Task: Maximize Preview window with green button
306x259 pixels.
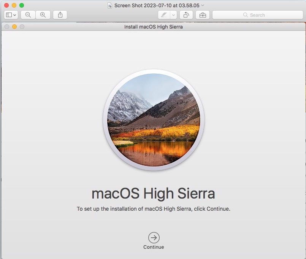Action: pyautogui.click(x=22, y=5)
